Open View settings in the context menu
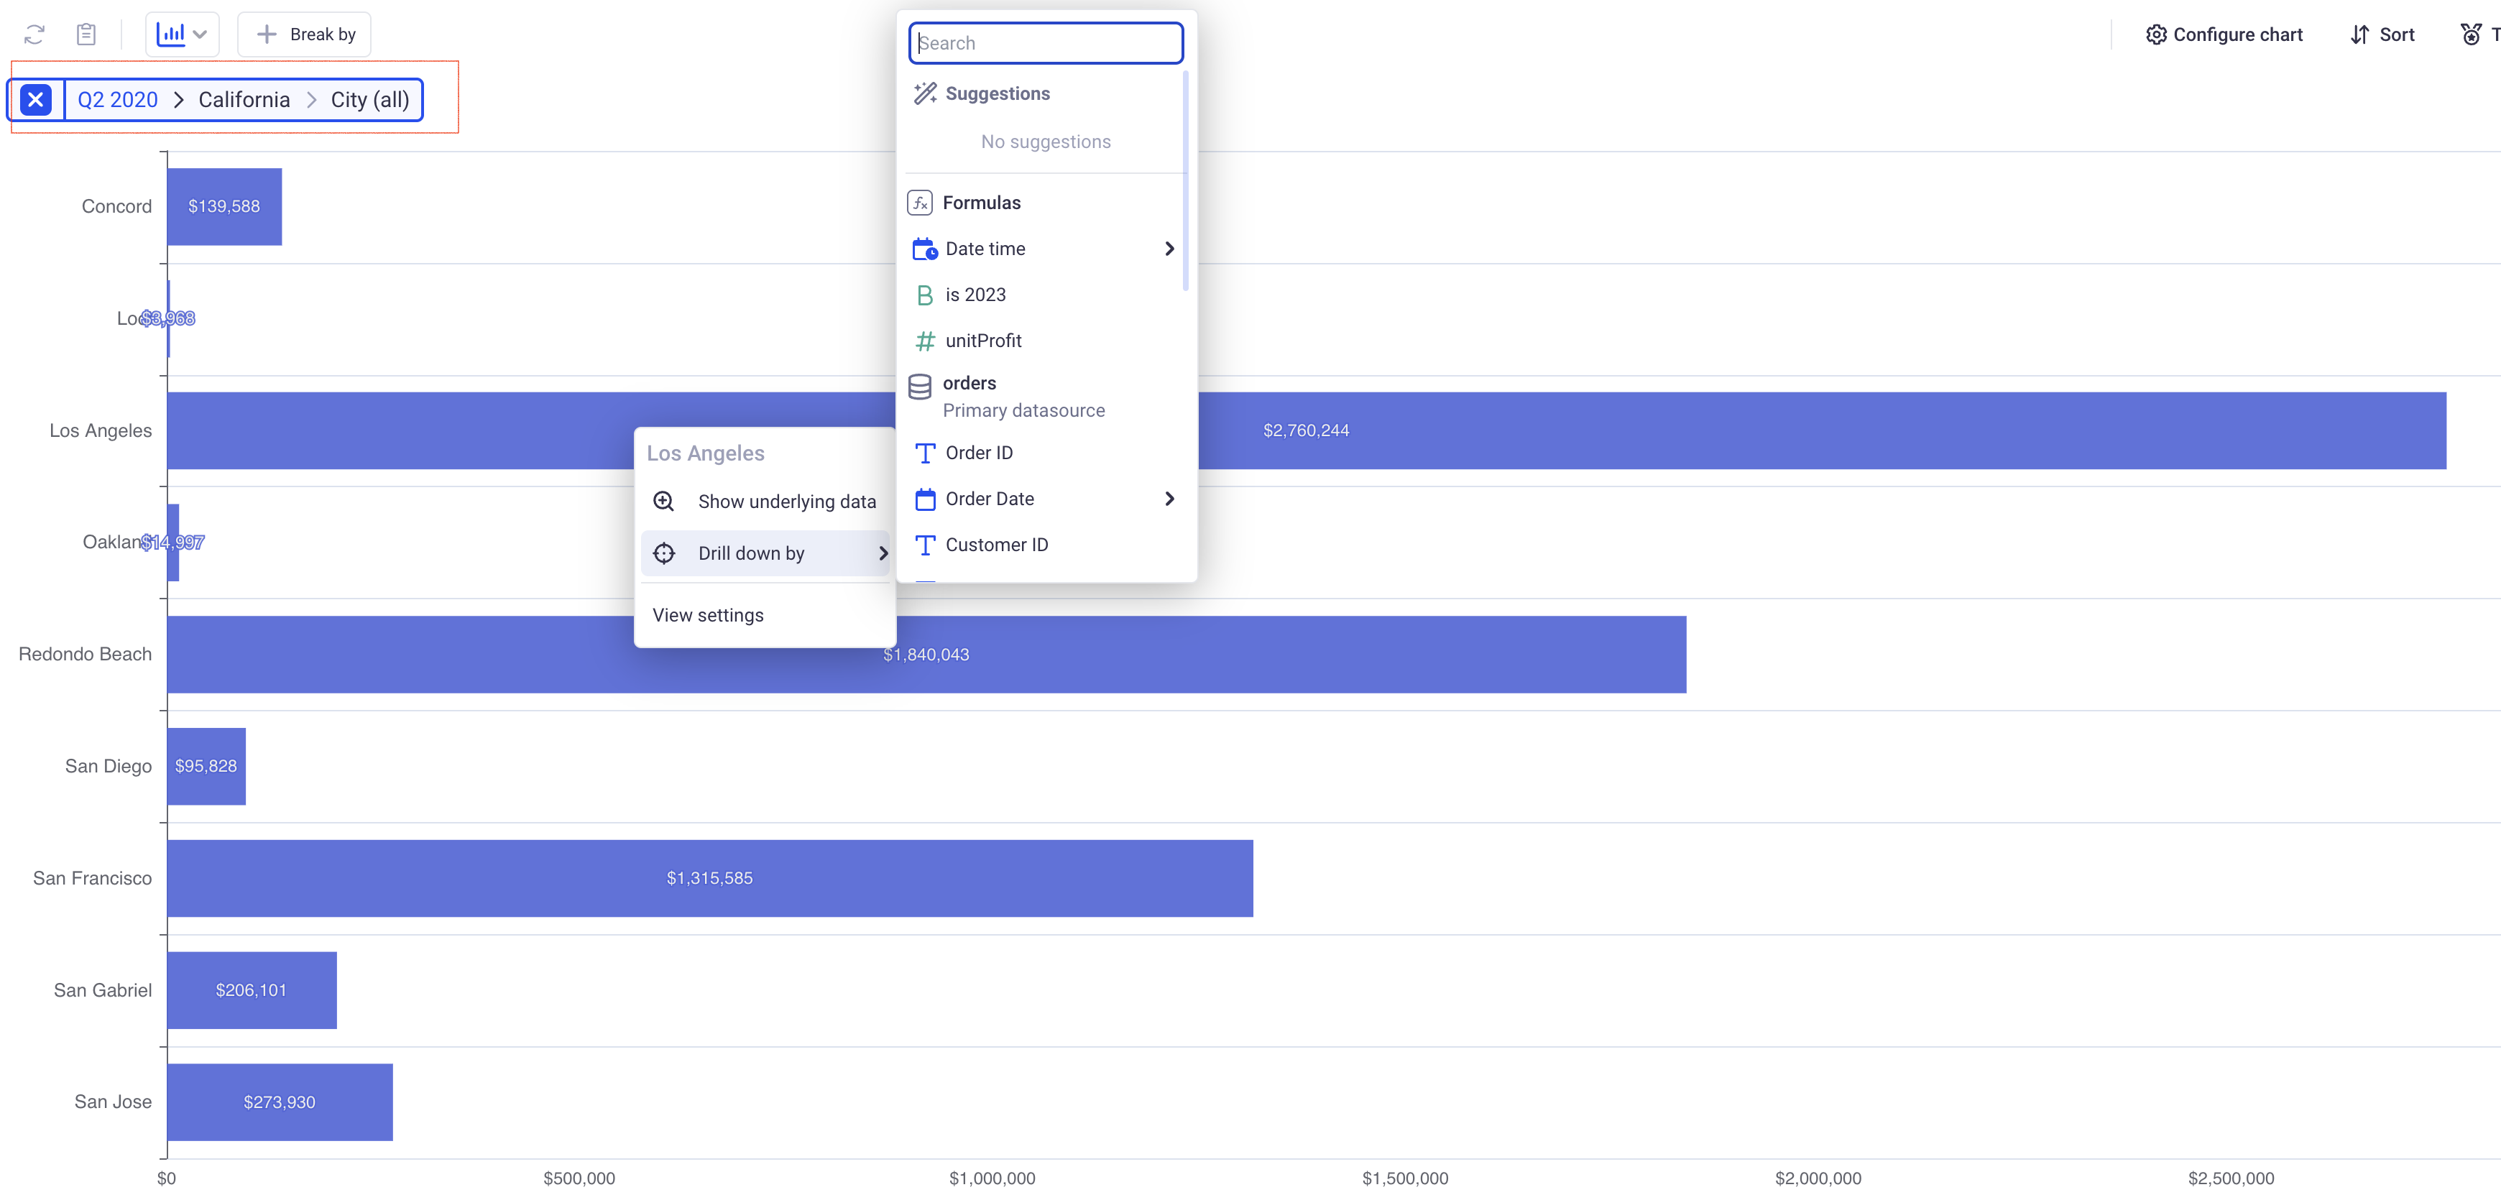The height and width of the screenshot is (1200, 2501). (x=708, y=616)
